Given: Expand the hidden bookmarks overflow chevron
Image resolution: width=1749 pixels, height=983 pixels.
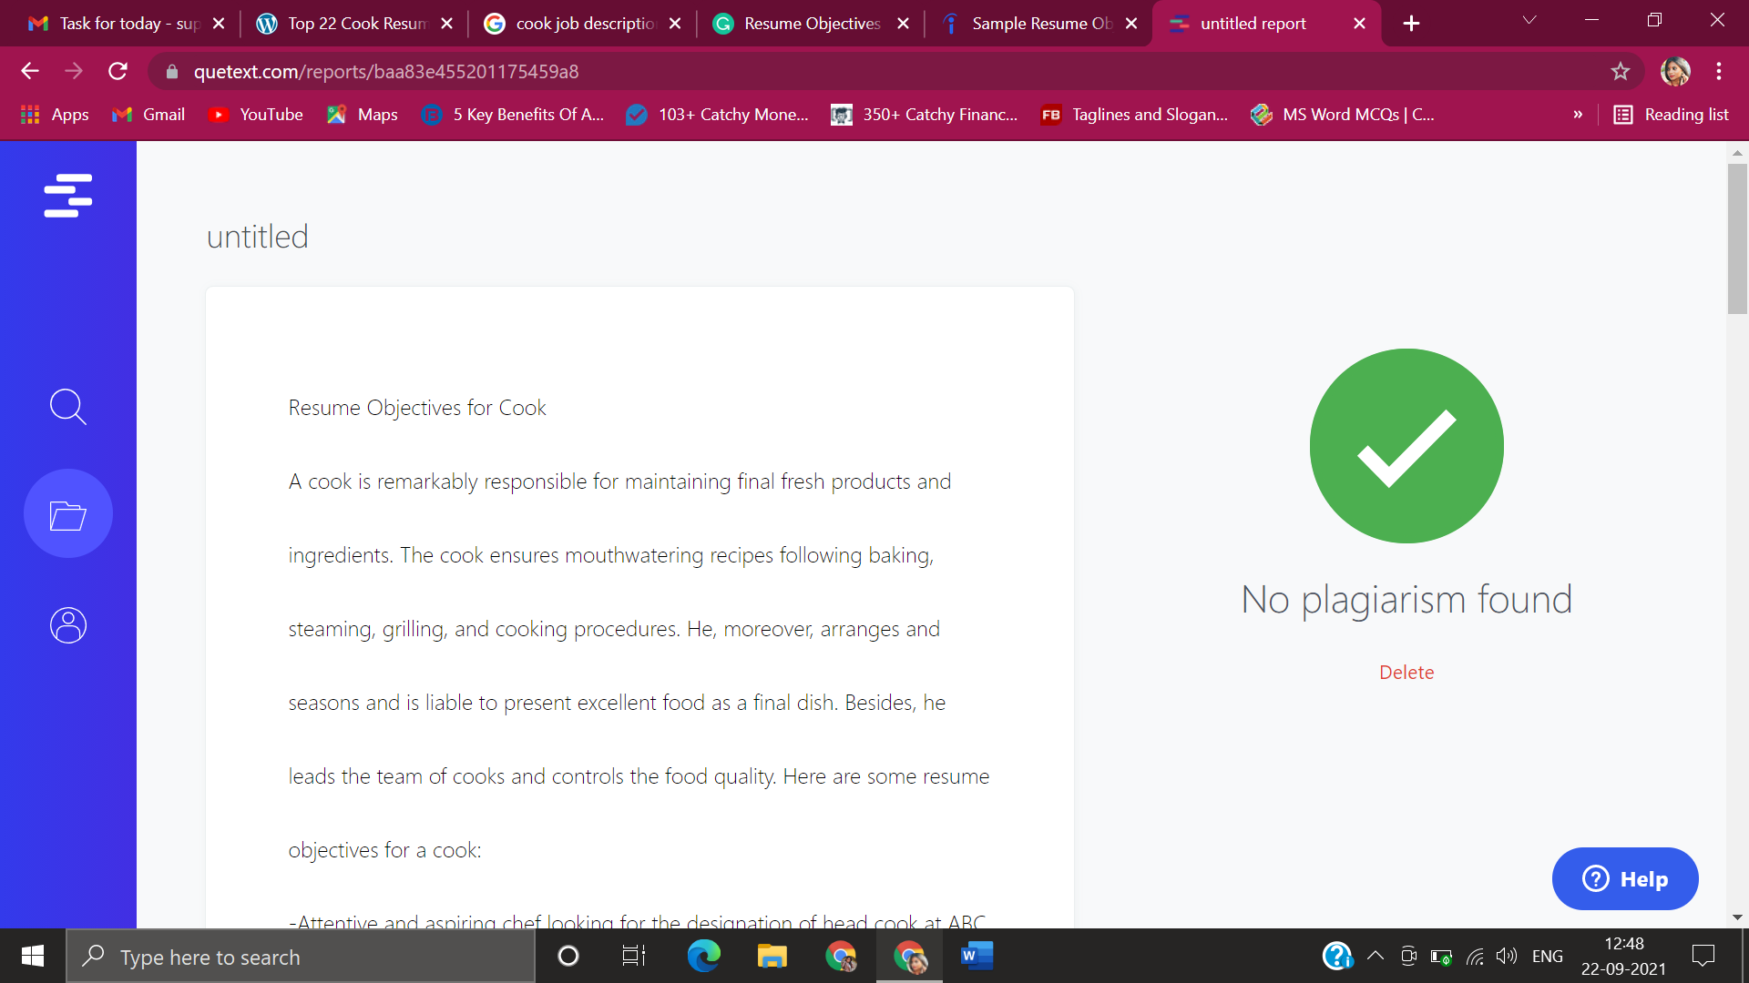Looking at the screenshot, I should coord(1578,115).
